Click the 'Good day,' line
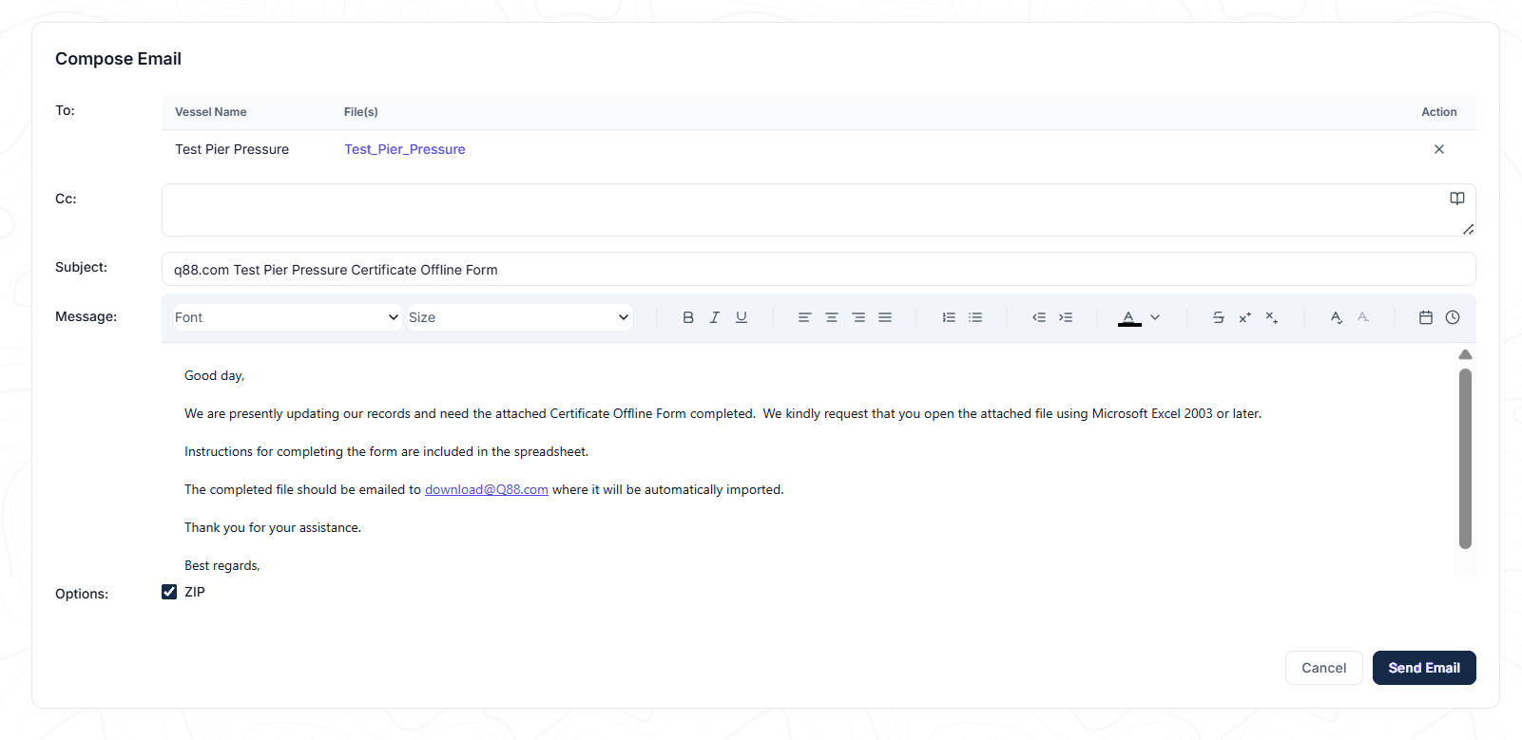The width and height of the screenshot is (1522, 740). coord(215,375)
